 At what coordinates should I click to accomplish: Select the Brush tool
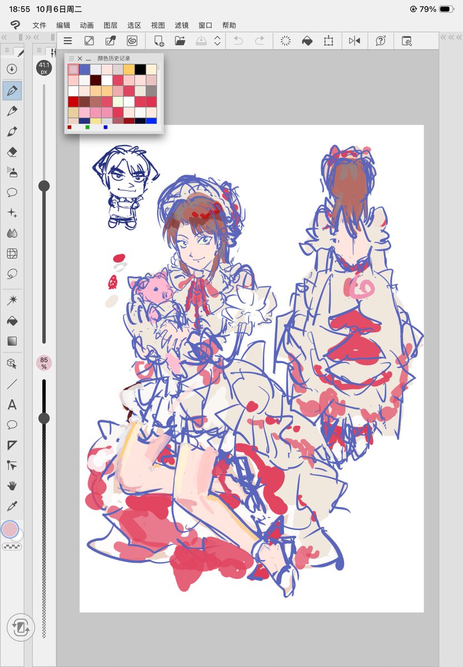[12, 131]
